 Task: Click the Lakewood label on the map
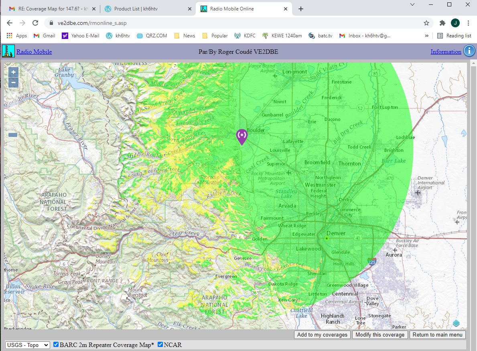[x=309, y=249]
